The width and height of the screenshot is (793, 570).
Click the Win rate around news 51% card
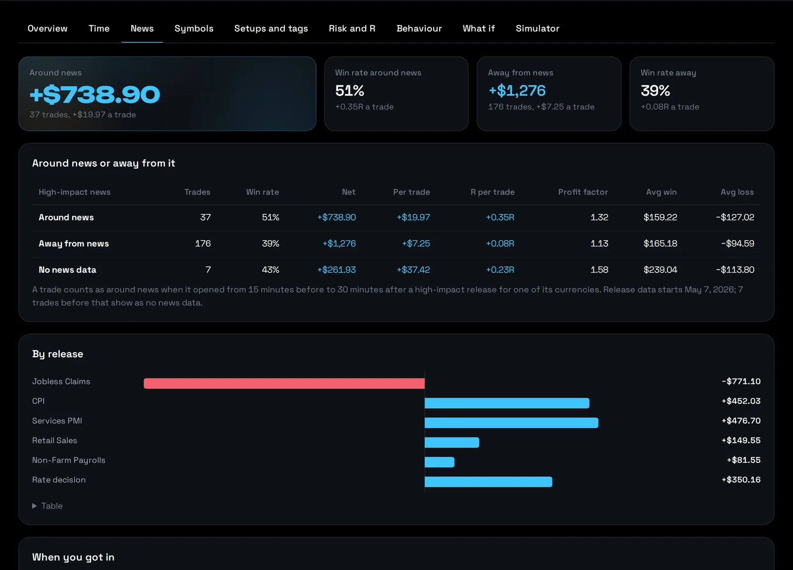click(396, 94)
